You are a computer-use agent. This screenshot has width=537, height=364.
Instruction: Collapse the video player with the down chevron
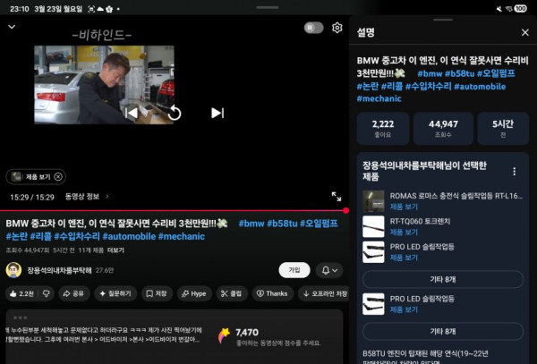click(x=12, y=27)
